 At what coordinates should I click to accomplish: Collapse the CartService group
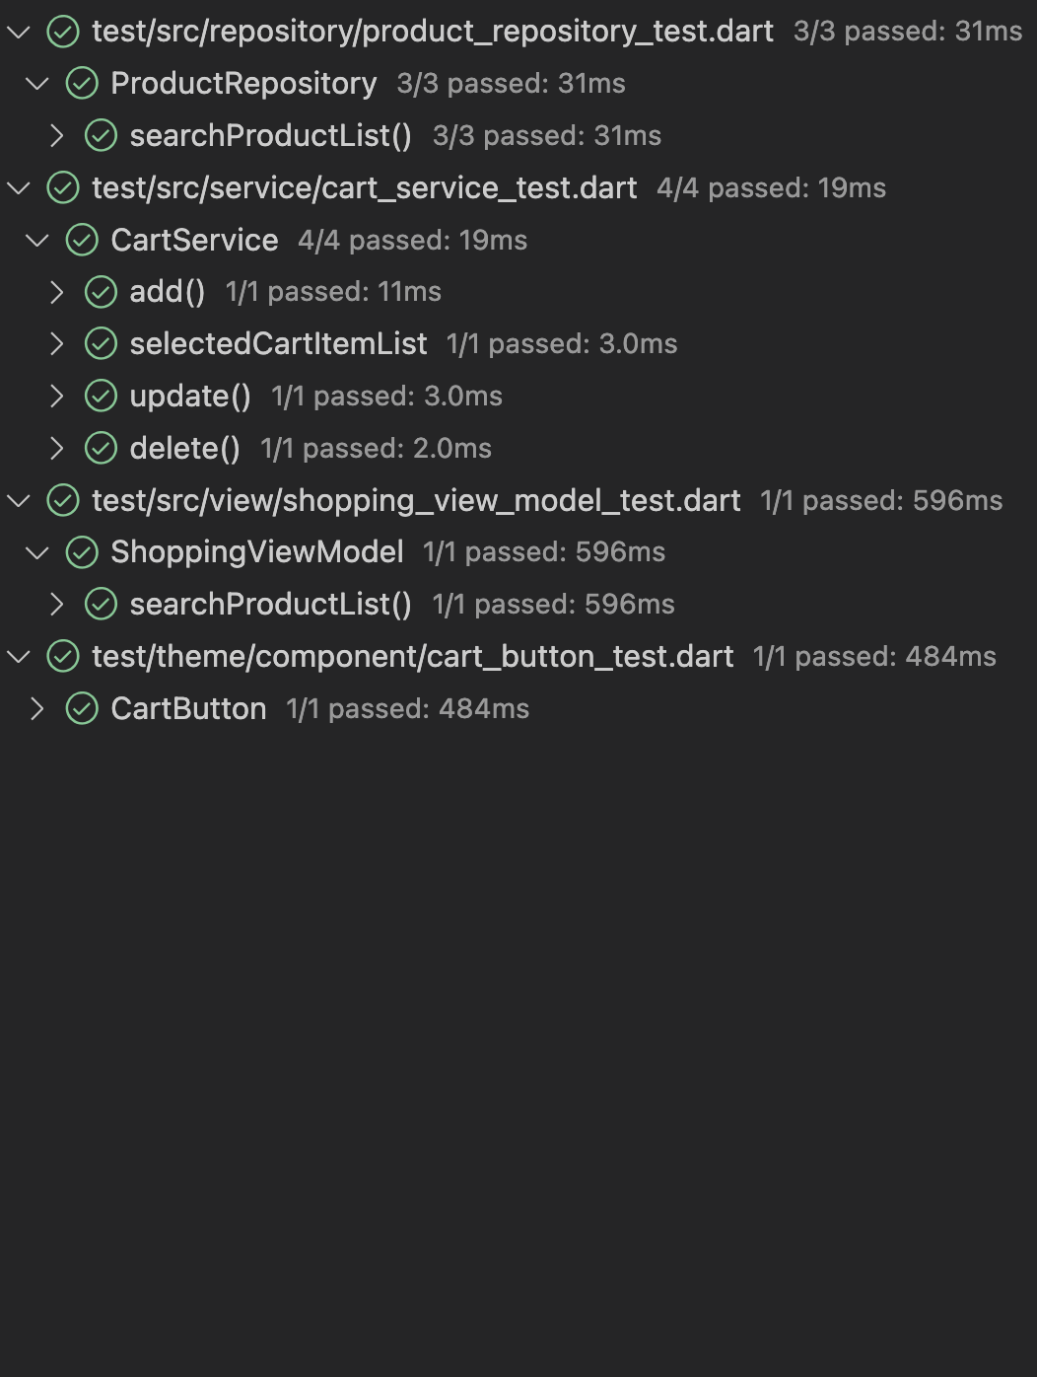tap(36, 240)
